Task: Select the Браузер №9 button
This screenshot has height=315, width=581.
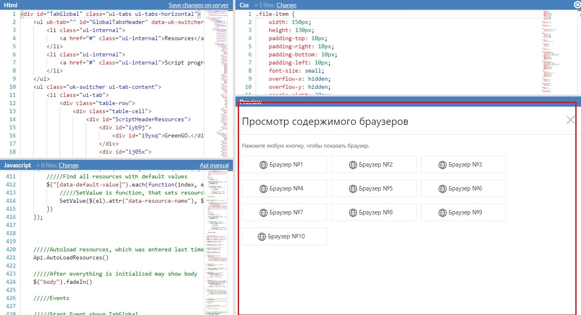Action: point(463,212)
